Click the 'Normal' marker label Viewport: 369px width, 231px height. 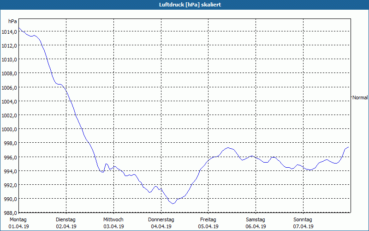[x=360, y=97]
